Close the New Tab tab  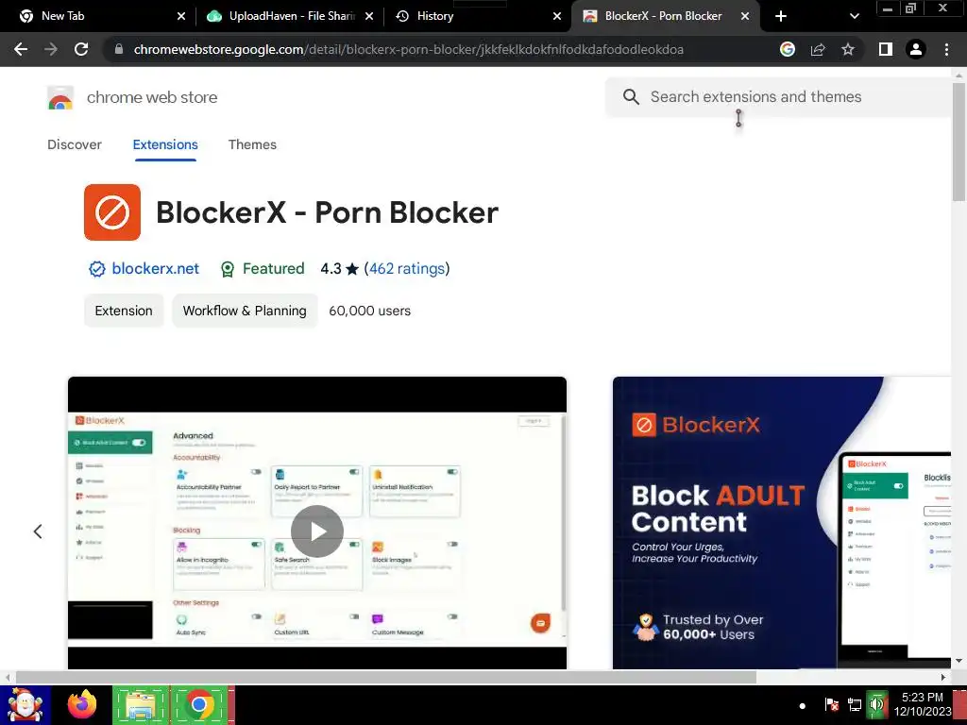point(181,16)
